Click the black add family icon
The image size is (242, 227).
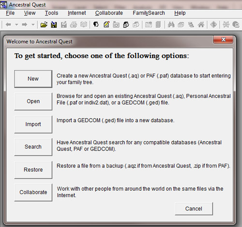(x=126, y=25)
